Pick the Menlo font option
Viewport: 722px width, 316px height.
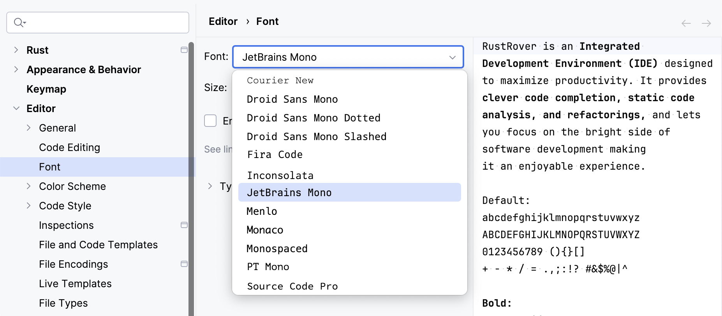point(262,211)
